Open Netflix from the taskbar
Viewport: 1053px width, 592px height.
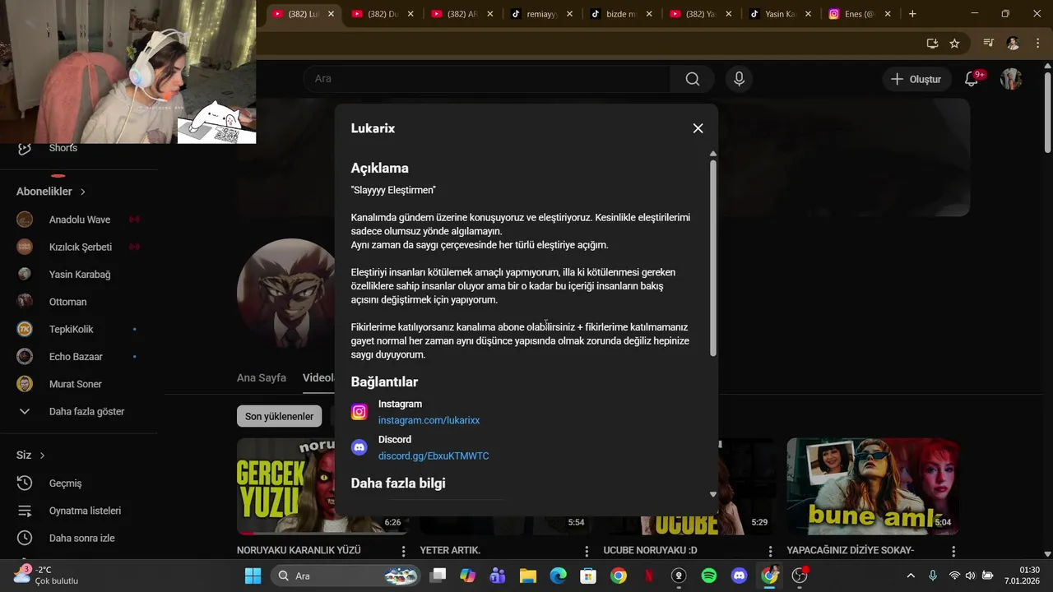point(648,576)
